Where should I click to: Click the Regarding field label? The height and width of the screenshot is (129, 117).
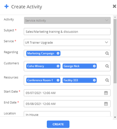tap(11, 52)
